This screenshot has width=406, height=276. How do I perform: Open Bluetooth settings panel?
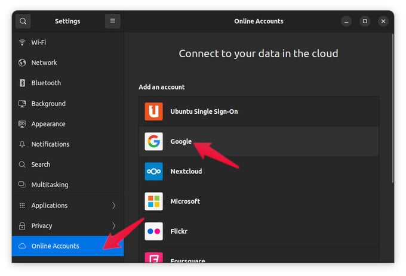click(x=68, y=83)
